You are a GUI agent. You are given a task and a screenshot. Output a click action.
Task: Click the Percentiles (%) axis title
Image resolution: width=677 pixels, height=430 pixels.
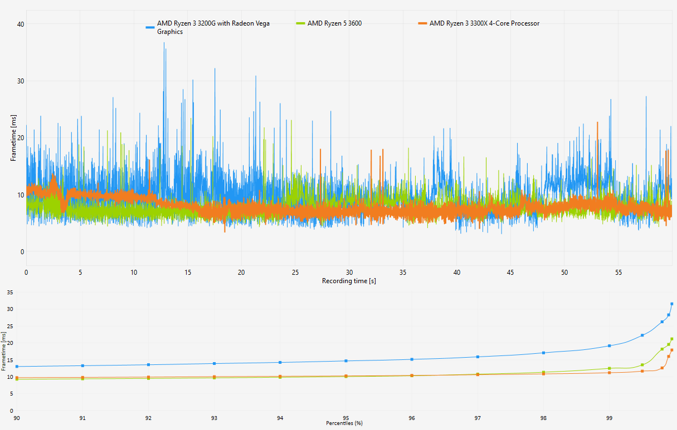(x=344, y=423)
